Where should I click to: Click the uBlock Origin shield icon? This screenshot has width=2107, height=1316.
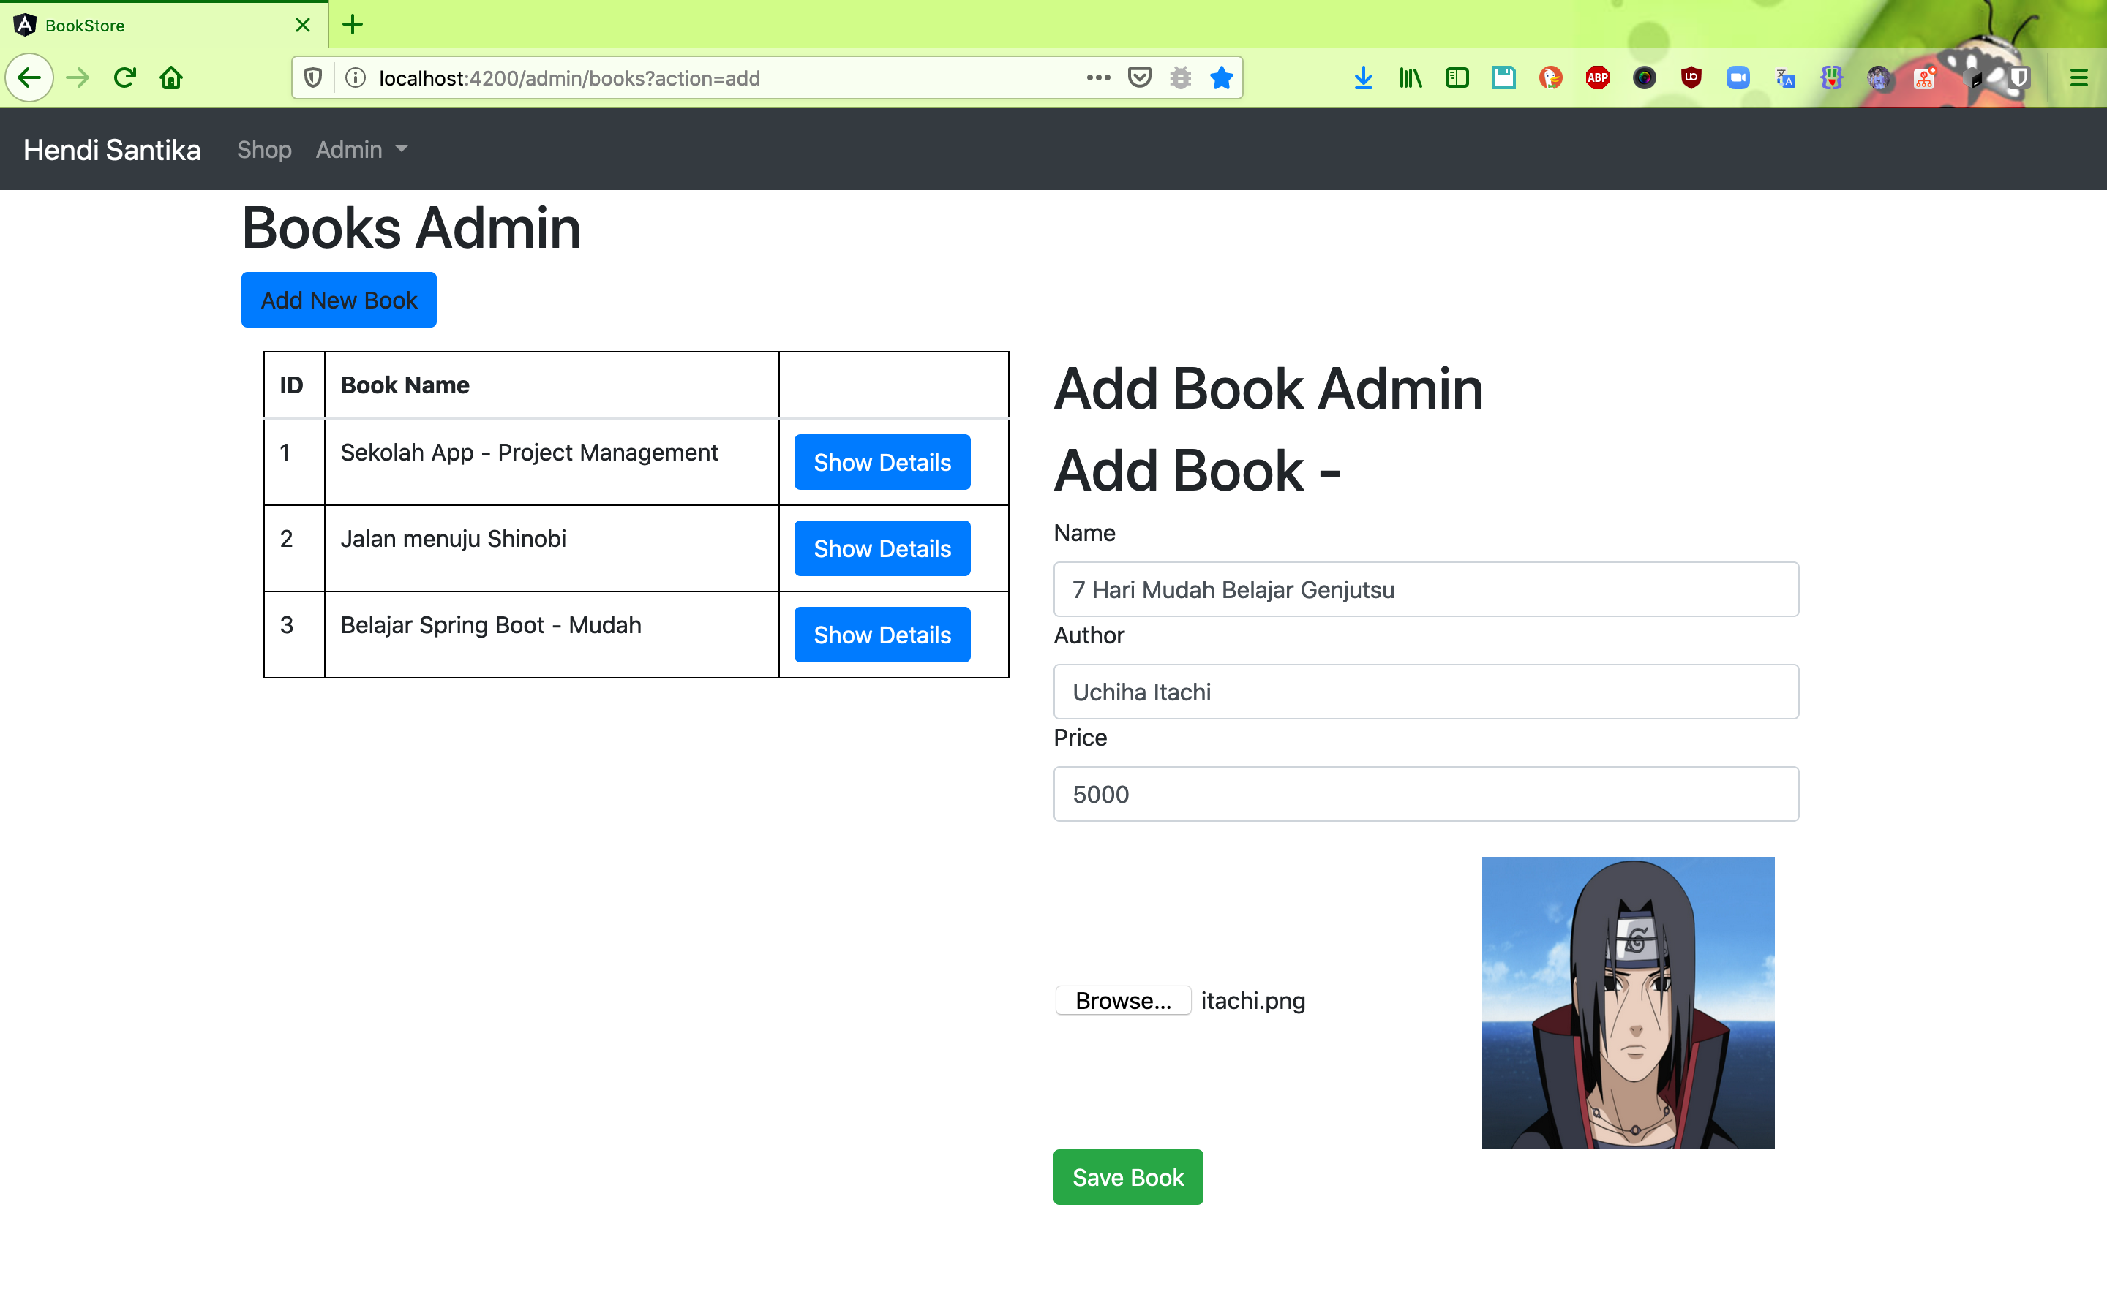[x=1691, y=78]
